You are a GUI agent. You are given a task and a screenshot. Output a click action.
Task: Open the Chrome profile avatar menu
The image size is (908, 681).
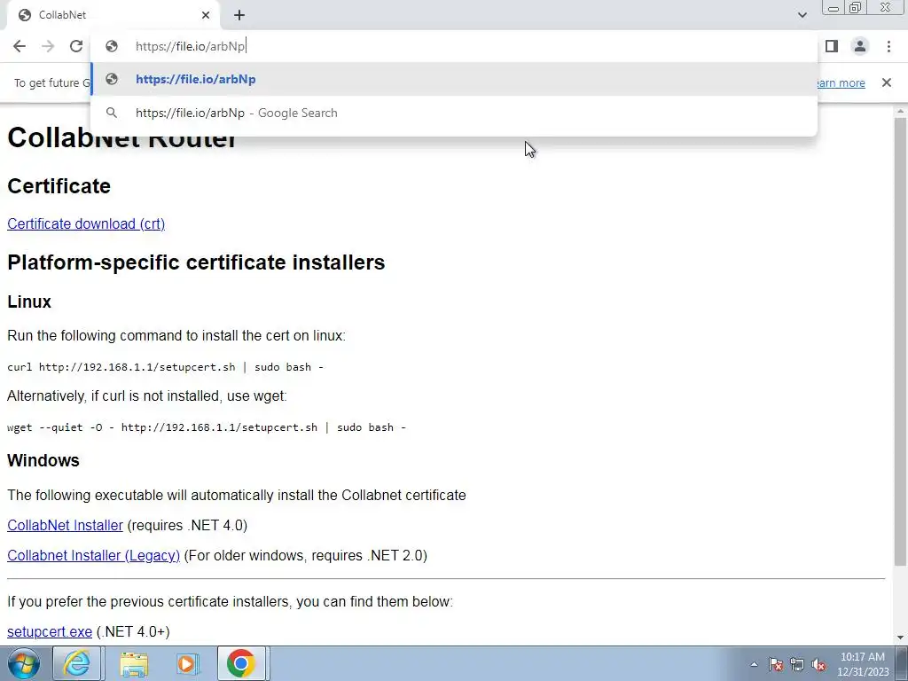tap(860, 46)
